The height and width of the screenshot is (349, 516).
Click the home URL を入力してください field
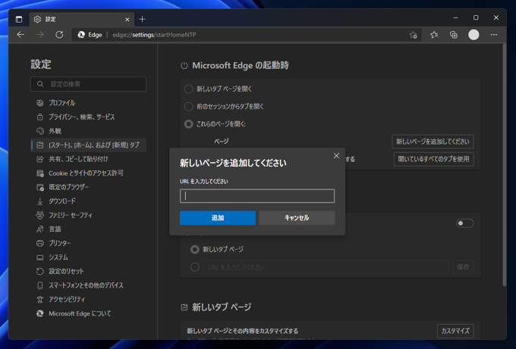[326, 267]
